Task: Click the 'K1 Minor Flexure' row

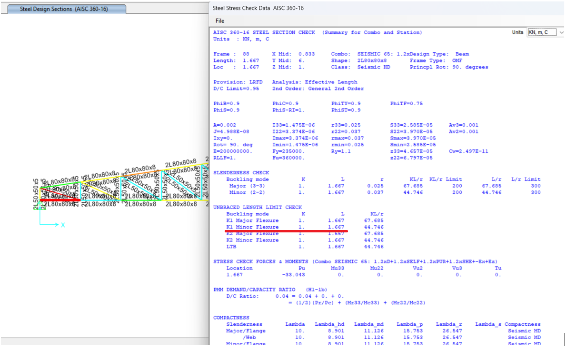Action: 305,227
